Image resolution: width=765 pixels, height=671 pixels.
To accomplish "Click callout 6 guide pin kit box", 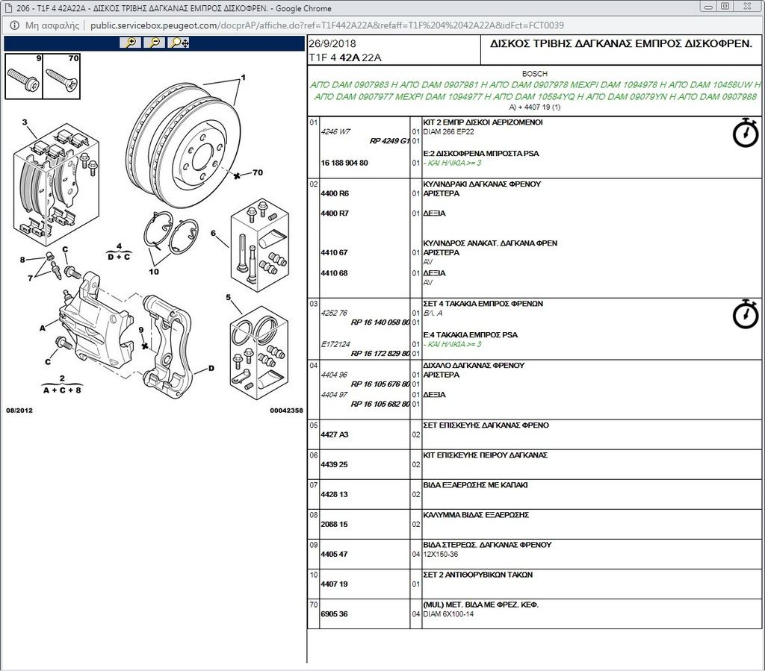I will point(213,233).
